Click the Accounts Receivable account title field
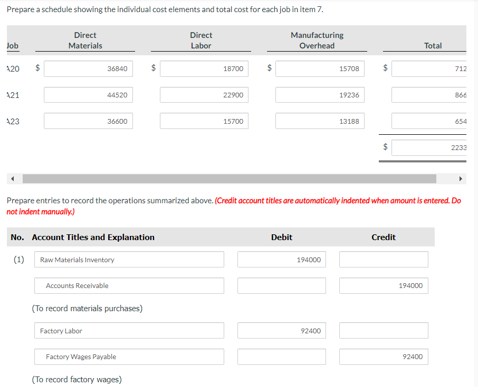This screenshot has width=478, height=387. click(x=129, y=285)
